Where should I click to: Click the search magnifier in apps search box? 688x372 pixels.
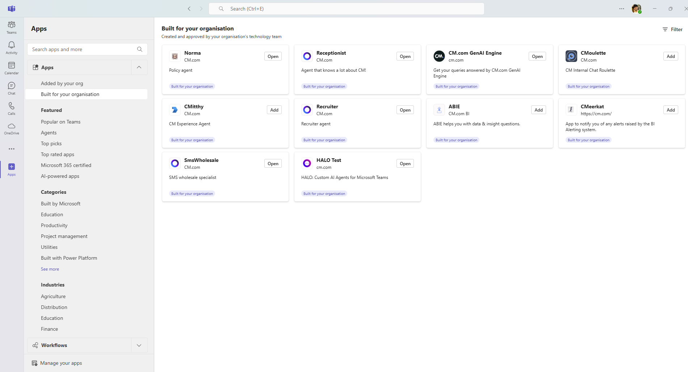[140, 49]
